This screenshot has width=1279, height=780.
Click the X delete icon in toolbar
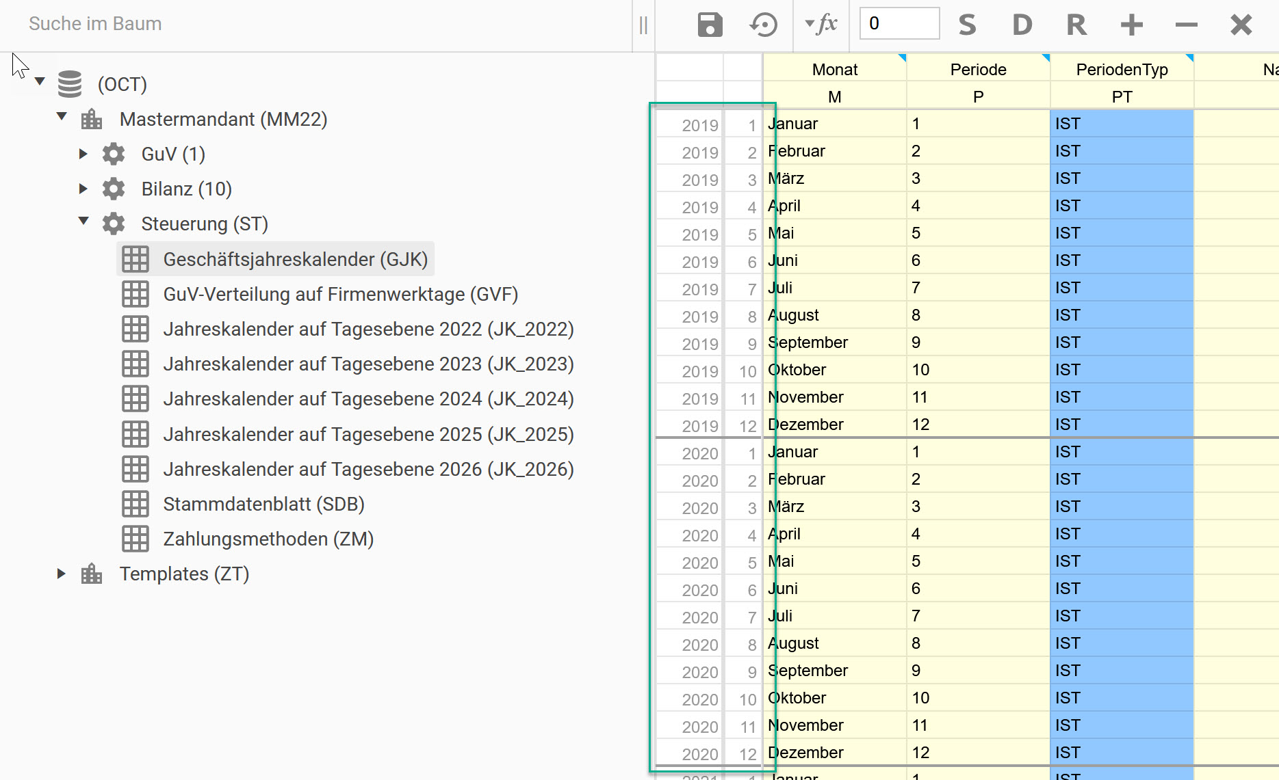tap(1241, 25)
